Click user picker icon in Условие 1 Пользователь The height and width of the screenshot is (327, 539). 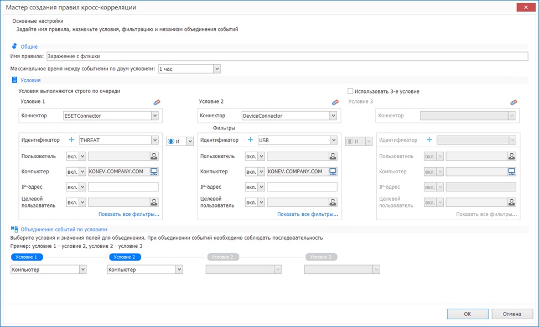(x=154, y=157)
